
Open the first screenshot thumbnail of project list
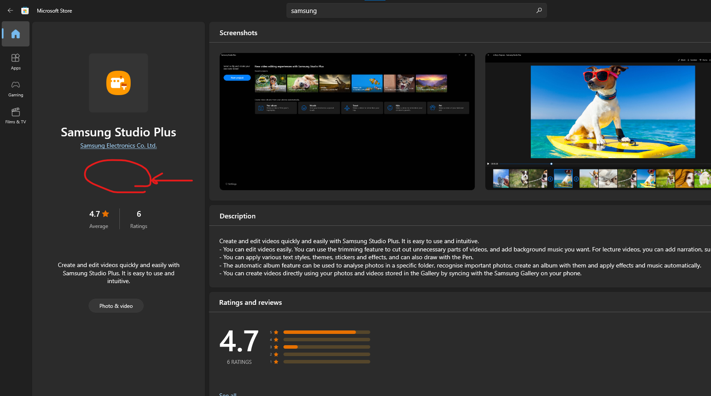pyautogui.click(x=347, y=122)
